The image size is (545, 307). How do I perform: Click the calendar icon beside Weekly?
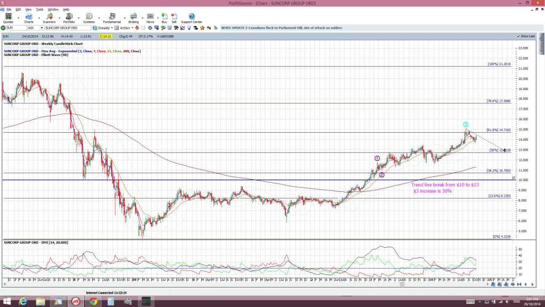pos(95,28)
